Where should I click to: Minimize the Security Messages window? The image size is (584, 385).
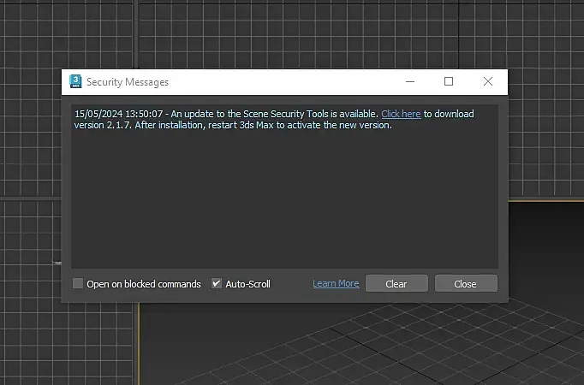410,81
